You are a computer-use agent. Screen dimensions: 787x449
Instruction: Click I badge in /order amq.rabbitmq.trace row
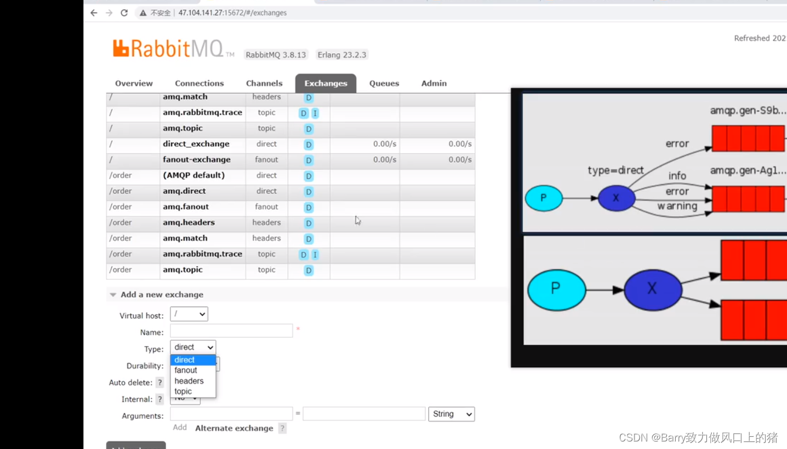pos(315,255)
